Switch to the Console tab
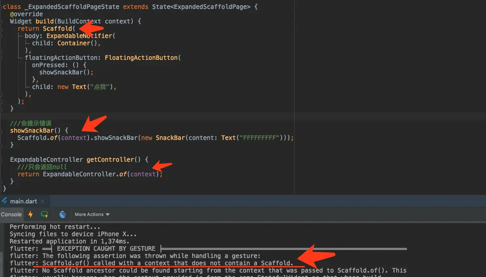Image resolution: width=486 pixels, height=277 pixels. [x=11, y=214]
